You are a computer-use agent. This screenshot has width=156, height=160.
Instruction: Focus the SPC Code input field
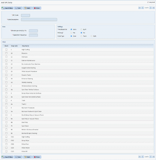click(x=25, y=15)
